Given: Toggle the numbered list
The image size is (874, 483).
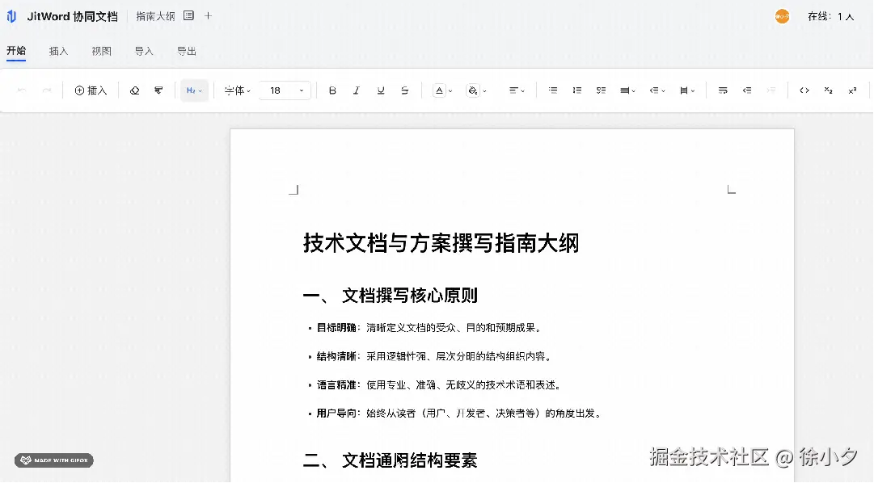Looking at the screenshot, I should (576, 90).
